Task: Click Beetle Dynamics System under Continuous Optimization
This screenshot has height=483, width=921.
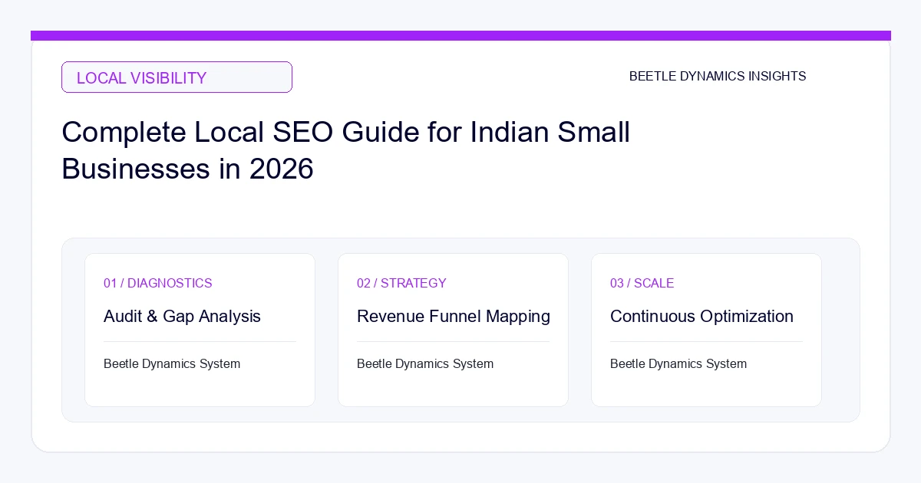Action: tap(678, 363)
